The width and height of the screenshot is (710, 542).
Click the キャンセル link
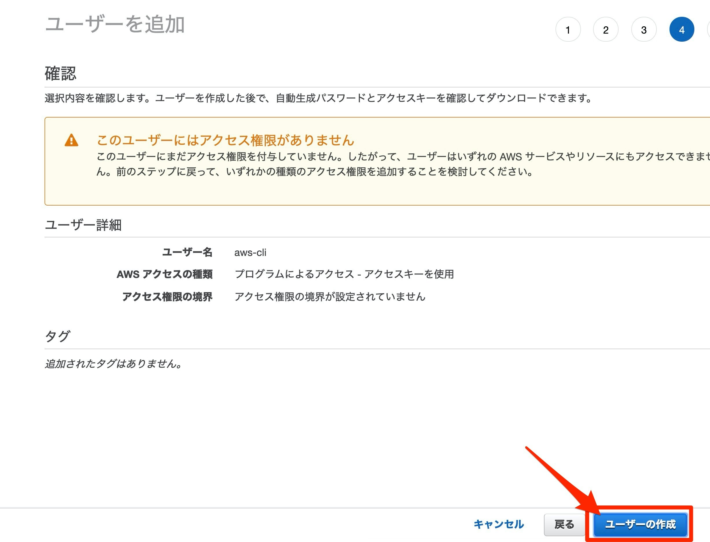point(499,524)
